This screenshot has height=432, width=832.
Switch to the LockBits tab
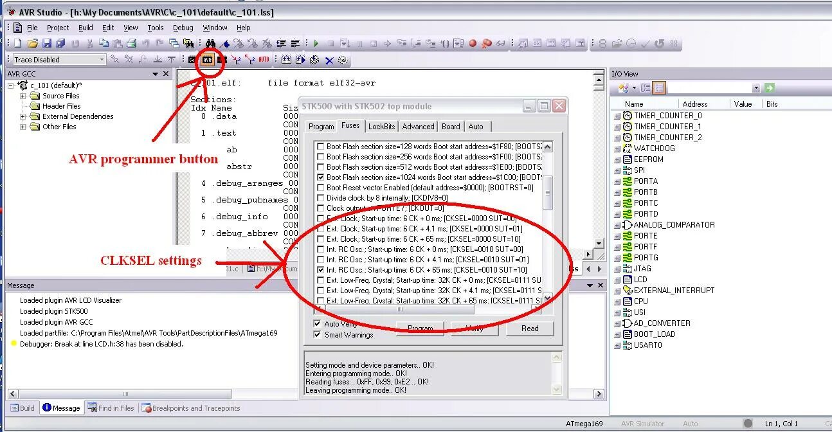pos(382,127)
